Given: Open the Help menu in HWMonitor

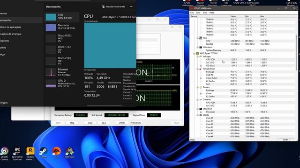Looking at the screenshot, I should [211, 13].
